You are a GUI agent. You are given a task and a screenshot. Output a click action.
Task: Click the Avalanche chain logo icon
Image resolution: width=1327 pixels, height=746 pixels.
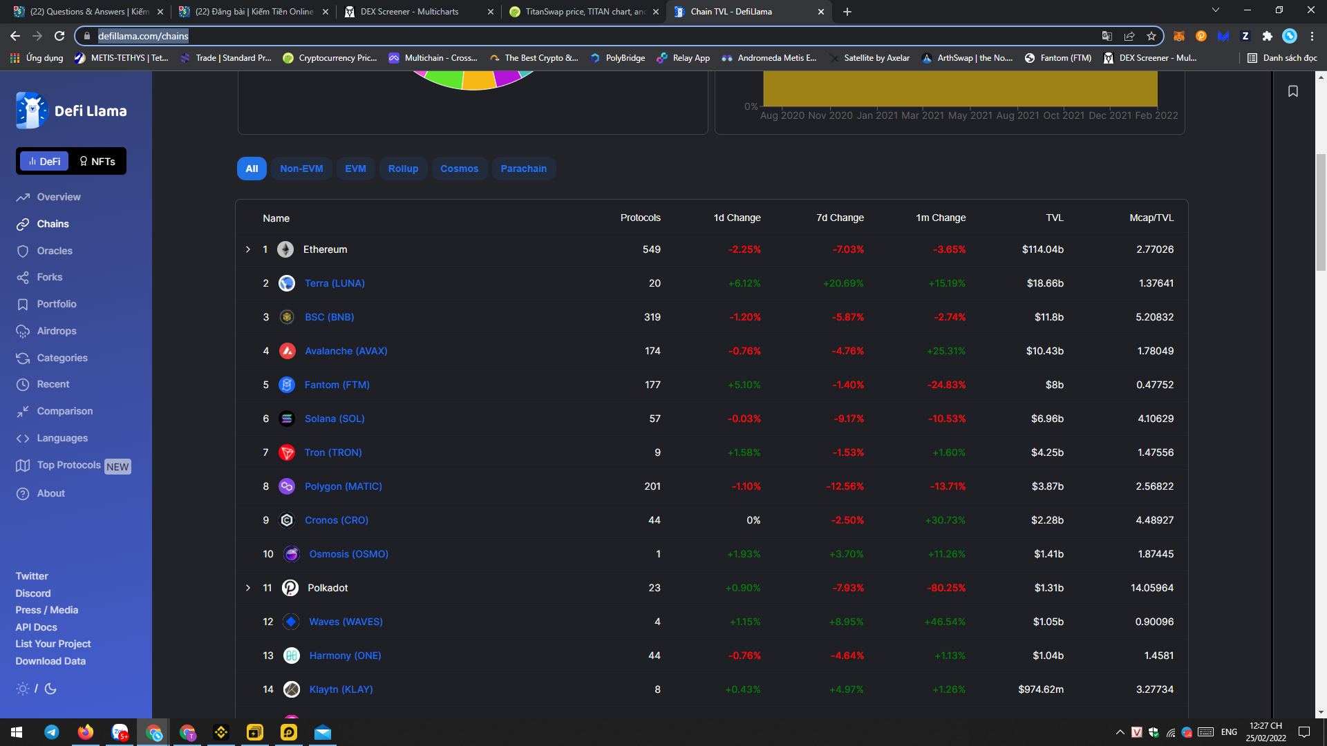point(287,351)
